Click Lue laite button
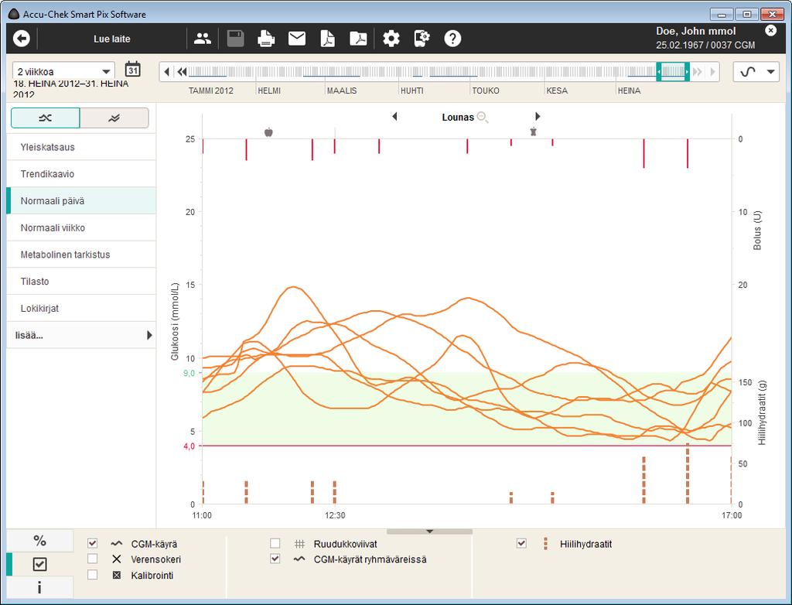This screenshot has width=792, height=605. [x=111, y=39]
